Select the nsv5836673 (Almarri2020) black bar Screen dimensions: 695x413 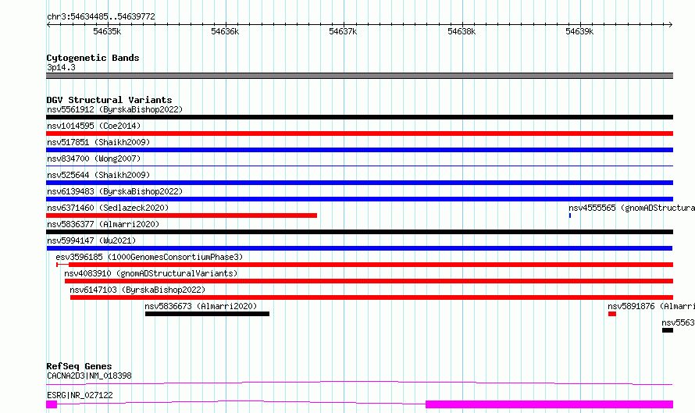(x=207, y=314)
